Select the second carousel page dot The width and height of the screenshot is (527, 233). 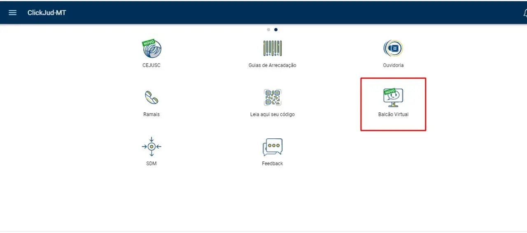[x=276, y=30]
